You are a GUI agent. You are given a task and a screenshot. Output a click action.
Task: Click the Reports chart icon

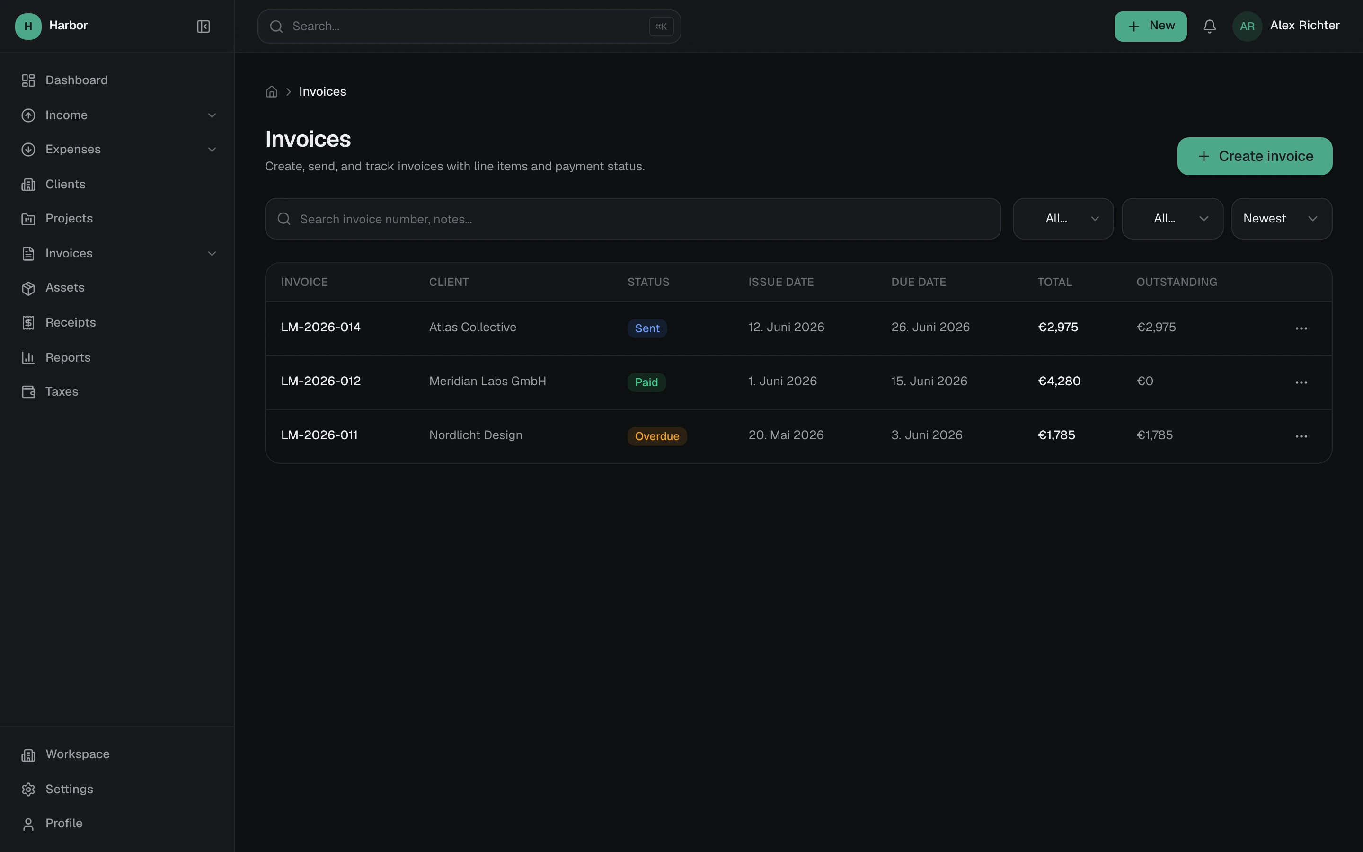[28, 358]
